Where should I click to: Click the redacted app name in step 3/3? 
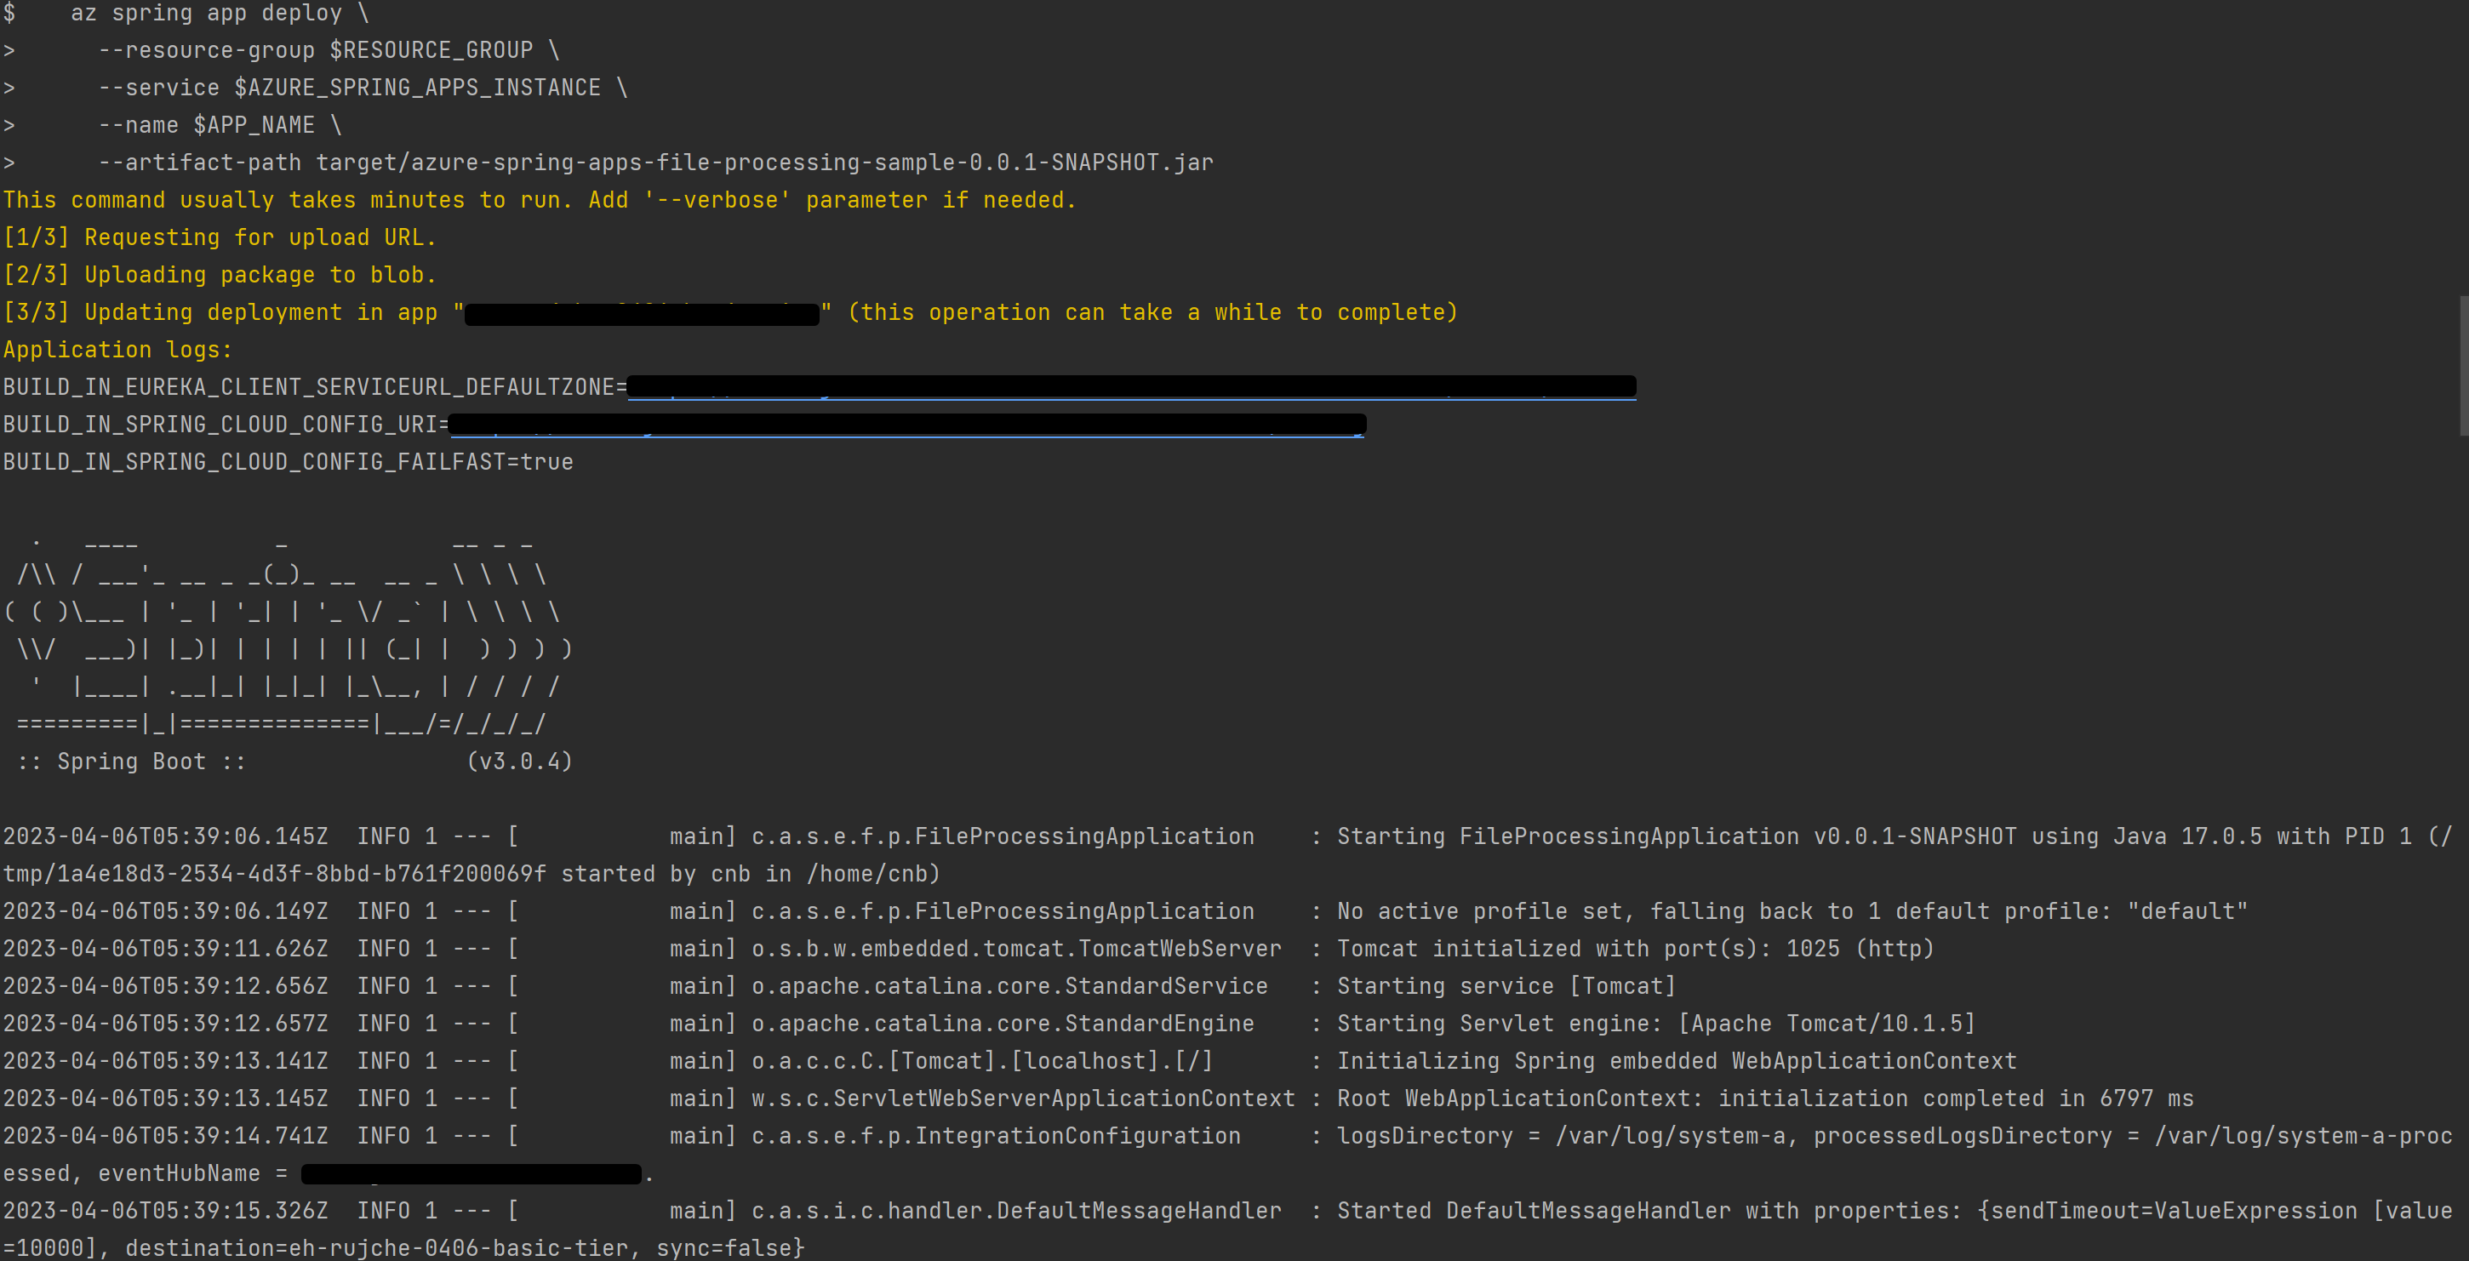(x=641, y=313)
